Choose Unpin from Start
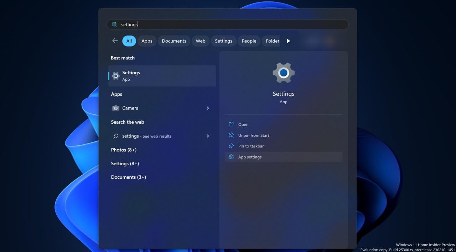This screenshot has width=456, height=252. (x=284, y=135)
